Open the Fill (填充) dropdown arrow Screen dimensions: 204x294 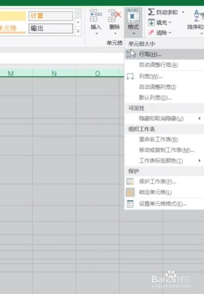[x=170, y=23]
